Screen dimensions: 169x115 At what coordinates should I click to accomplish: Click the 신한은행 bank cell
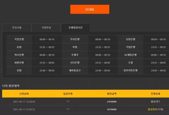(x=130, y=39)
